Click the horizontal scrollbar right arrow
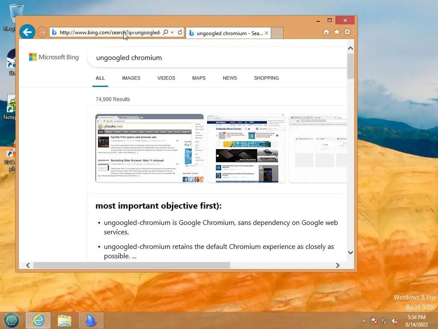Screen dimensions: 438x329 (337, 265)
